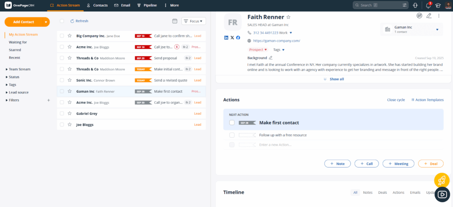Open the Focus dropdown
Screen dimensions: 453x207
(x=194, y=21)
